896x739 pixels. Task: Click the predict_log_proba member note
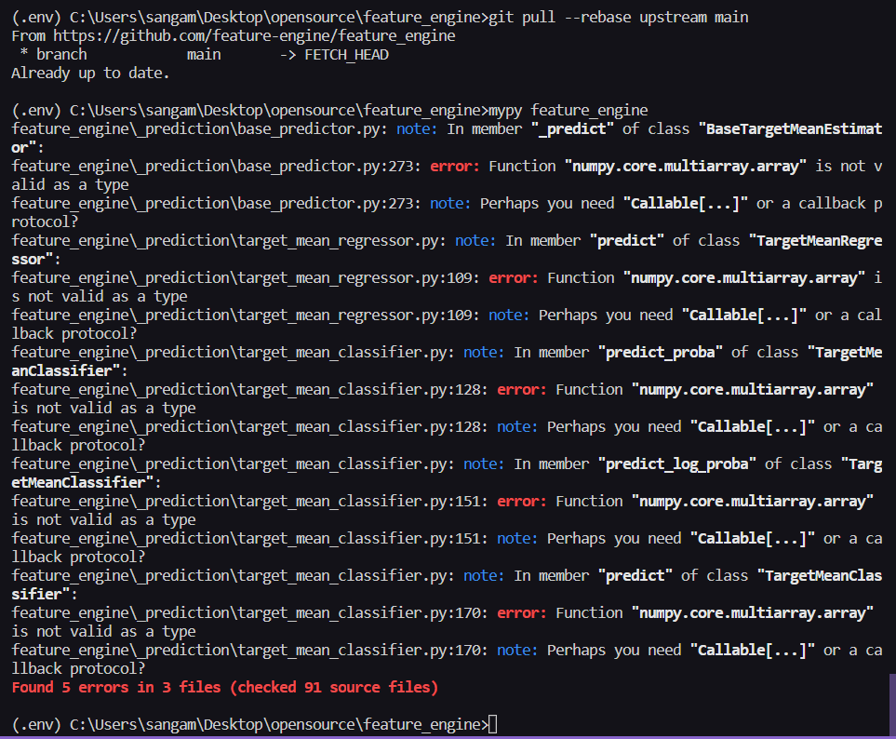(x=676, y=464)
